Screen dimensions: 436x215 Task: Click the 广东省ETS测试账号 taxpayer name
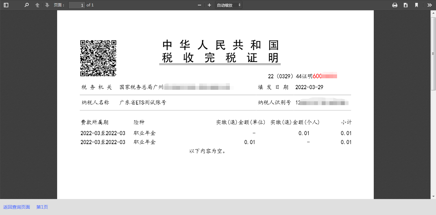[x=143, y=103]
